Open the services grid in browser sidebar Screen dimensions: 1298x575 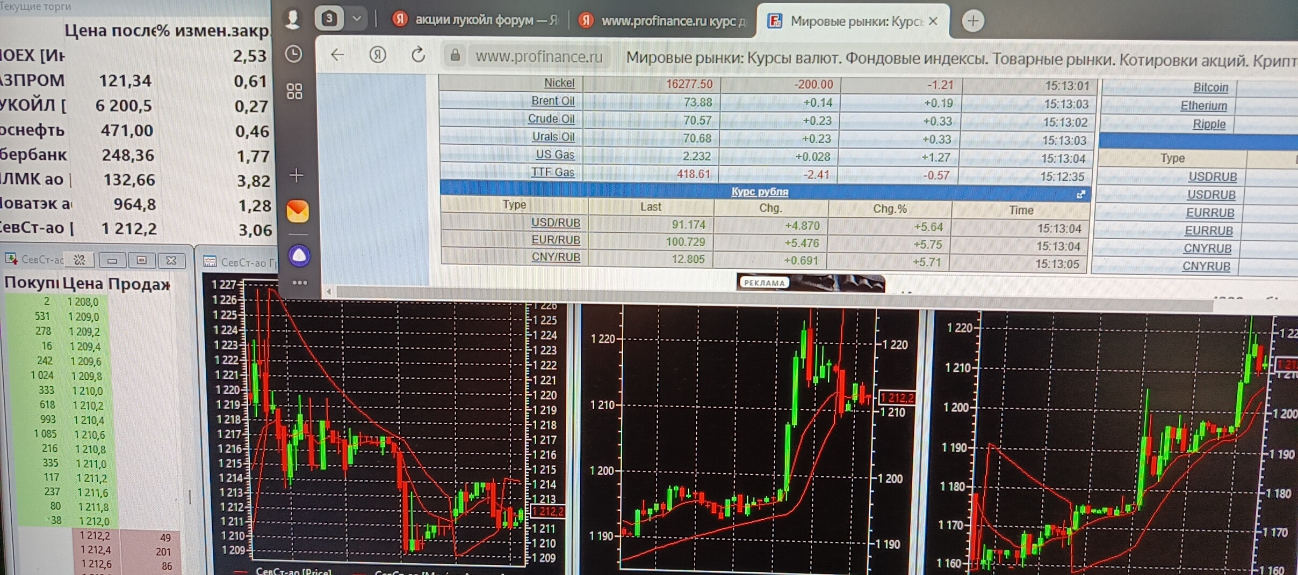(x=294, y=91)
